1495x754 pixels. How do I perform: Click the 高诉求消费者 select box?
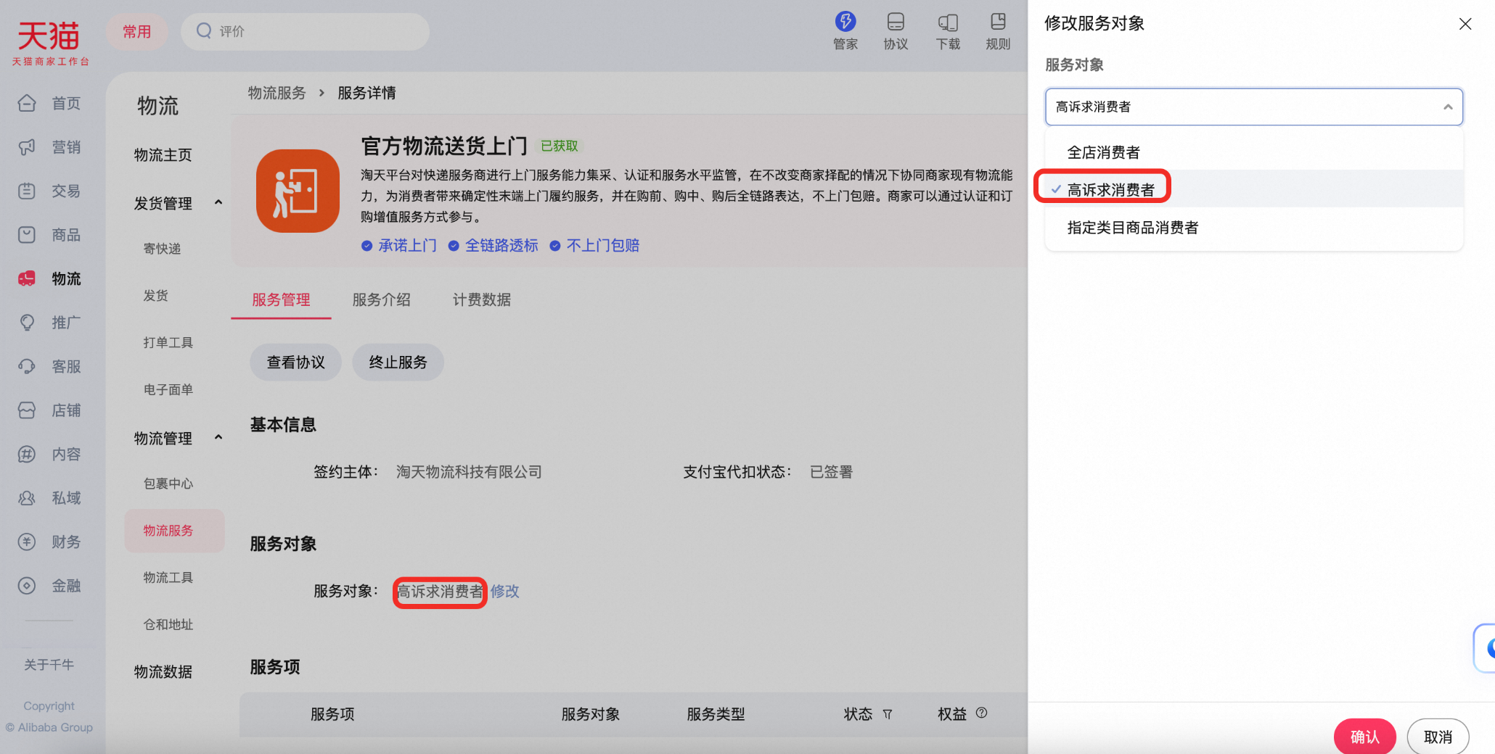click(1253, 107)
